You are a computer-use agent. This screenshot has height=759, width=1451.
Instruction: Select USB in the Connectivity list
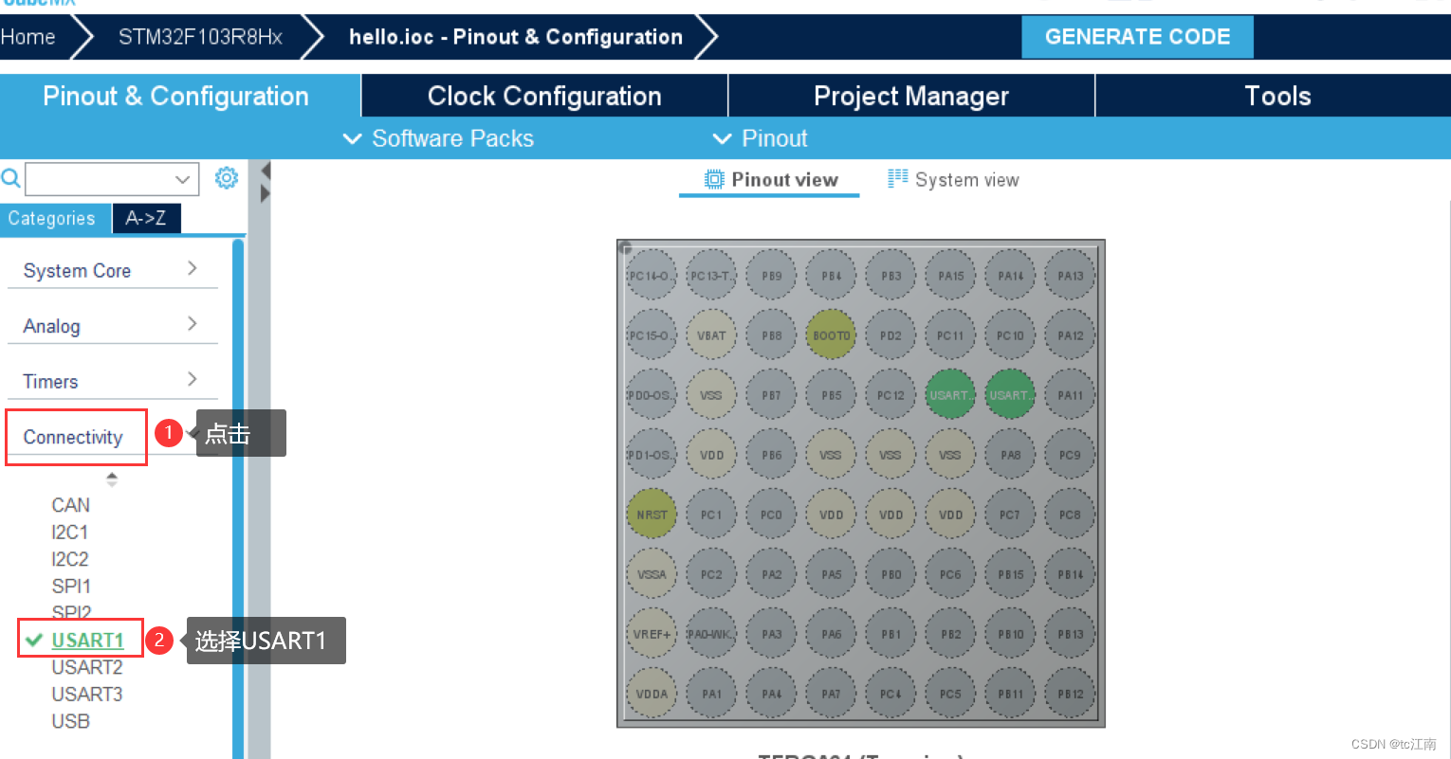click(x=71, y=721)
